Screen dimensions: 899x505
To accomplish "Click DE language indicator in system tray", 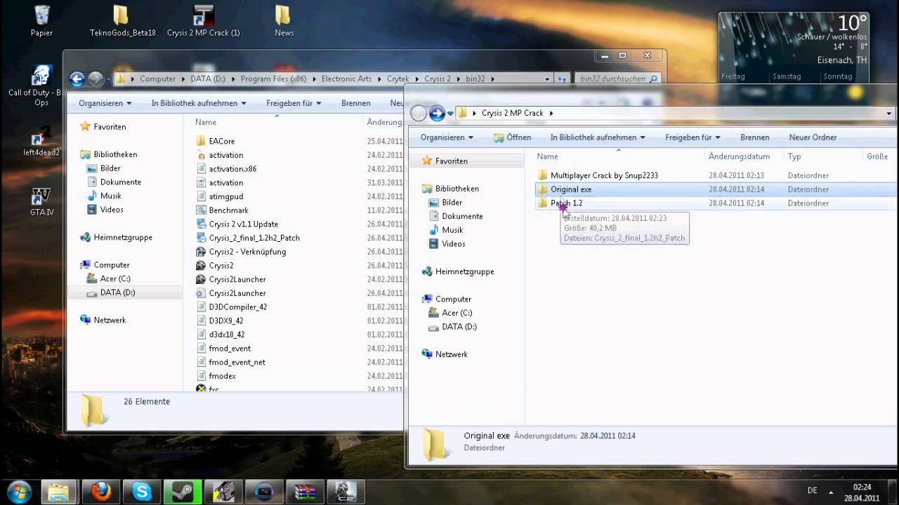I will point(813,491).
